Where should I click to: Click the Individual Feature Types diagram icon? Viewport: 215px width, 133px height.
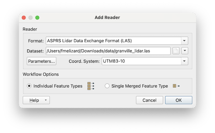(x=91, y=86)
